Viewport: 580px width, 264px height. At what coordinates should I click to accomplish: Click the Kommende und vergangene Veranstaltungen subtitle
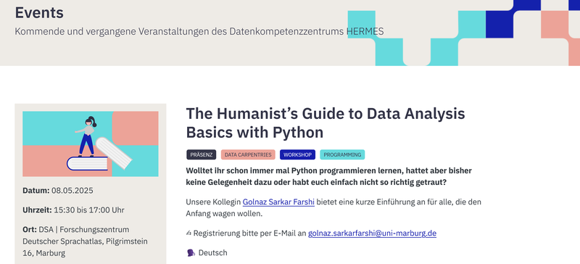[x=199, y=31]
